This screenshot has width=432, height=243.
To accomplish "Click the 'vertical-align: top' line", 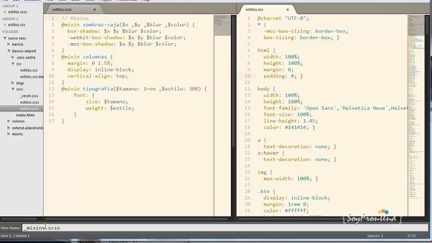I will pos(97,76).
